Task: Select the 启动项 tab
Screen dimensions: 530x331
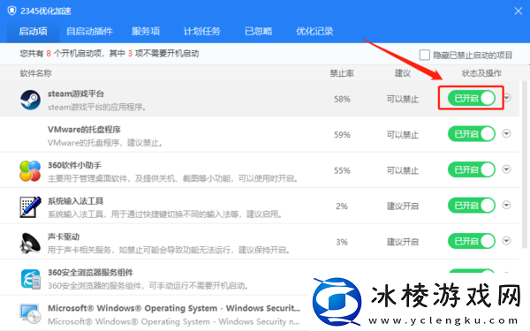Action: pos(33,31)
